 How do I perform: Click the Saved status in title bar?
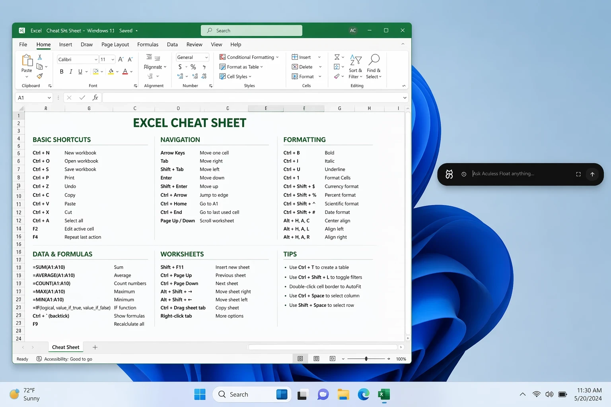click(126, 31)
